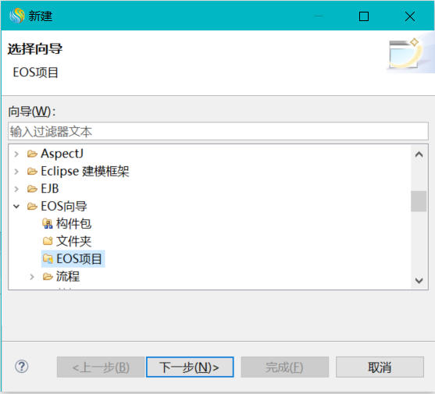Click the 流程 folder icon

pyautogui.click(x=48, y=276)
